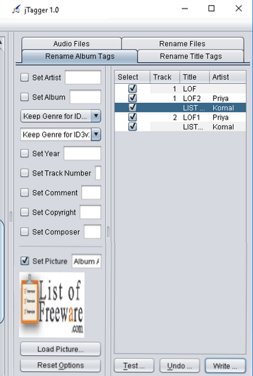The height and width of the screenshot is (376, 253).
Task: Sort list by Title column header
Action: [195, 77]
